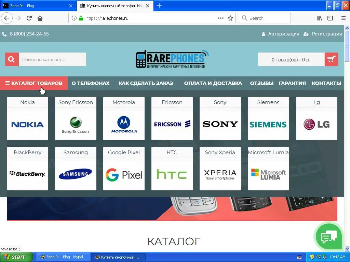Click the red catalog search magnifier button
This screenshot has height=262, width=350.
pyautogui.click(x=12, y=59)
